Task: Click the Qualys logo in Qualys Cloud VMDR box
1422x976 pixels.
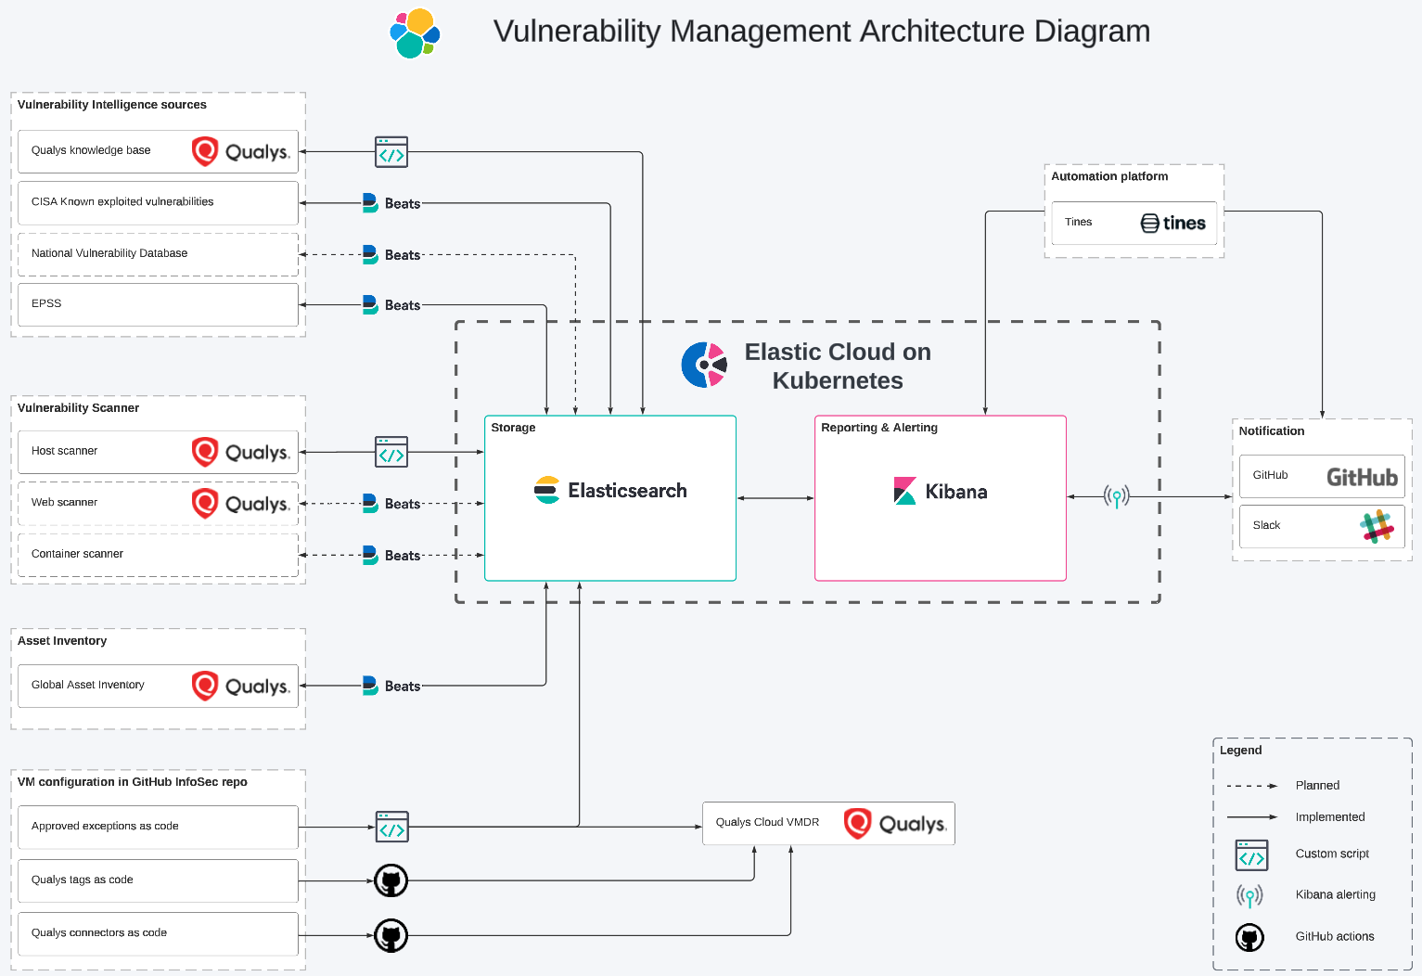Action: point(895,824)
